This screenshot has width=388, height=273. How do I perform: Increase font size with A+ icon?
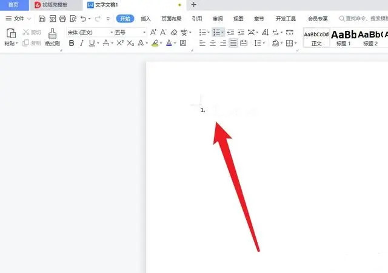(153, 32)
